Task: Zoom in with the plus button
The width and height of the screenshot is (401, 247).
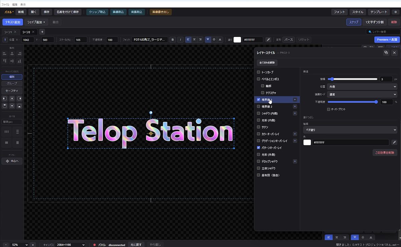Action: [x=33, y=245]
